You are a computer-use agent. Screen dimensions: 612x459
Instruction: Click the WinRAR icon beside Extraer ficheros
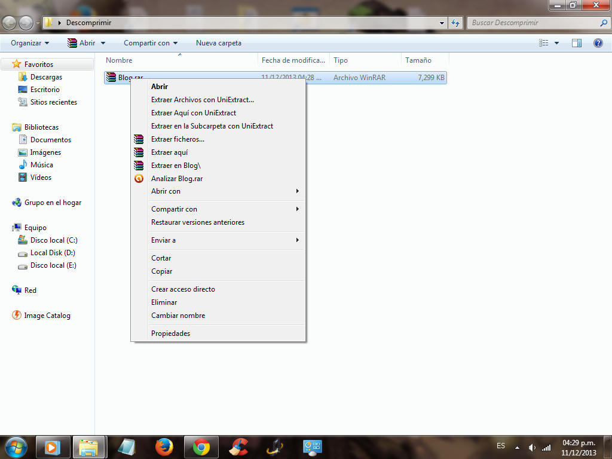pyautogui.click(x=139, y=139)
